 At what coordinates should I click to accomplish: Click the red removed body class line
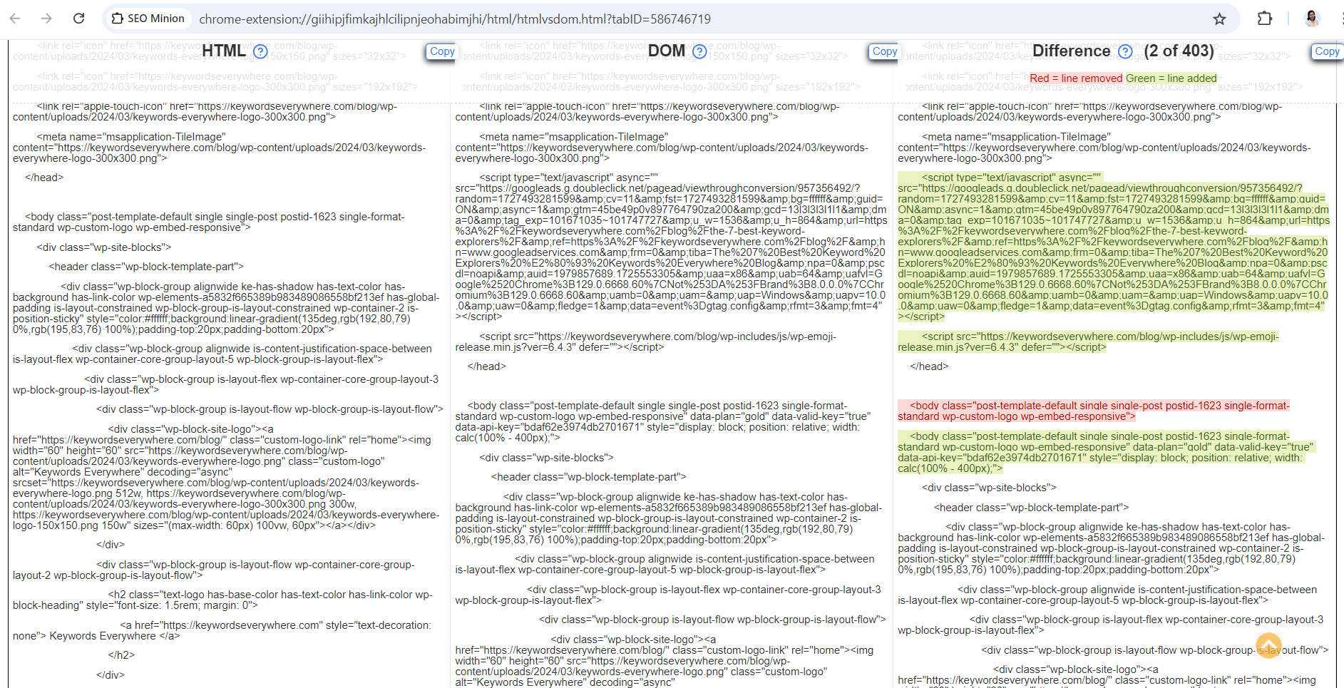[1094, 411]
